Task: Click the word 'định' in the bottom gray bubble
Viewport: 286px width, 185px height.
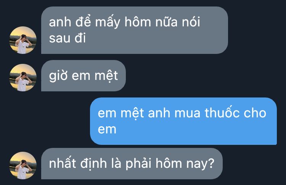Action: coord(93,163)
